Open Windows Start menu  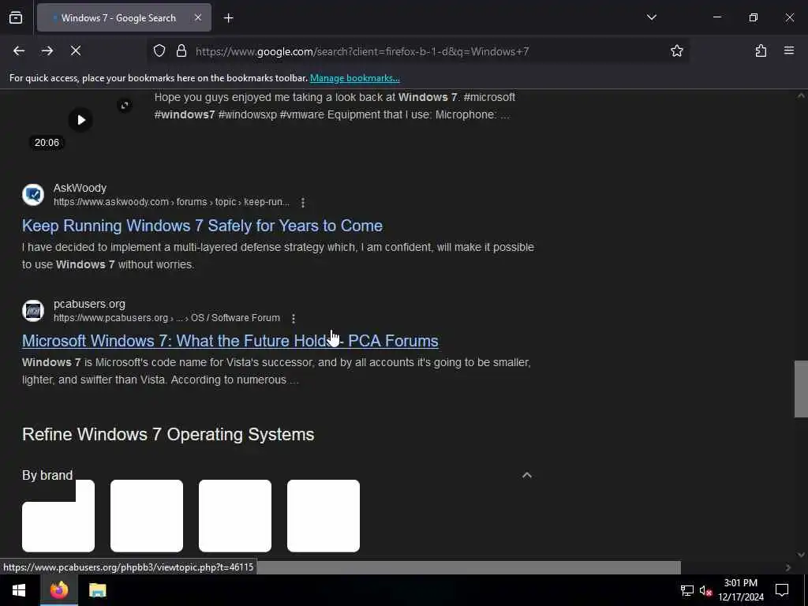(19, 590)
